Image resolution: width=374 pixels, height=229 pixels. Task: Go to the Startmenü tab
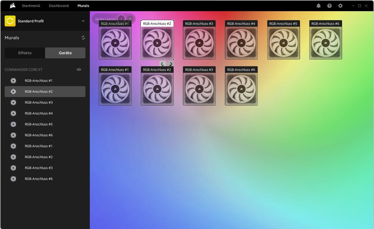pyautogui.click(x=31, y=6)
